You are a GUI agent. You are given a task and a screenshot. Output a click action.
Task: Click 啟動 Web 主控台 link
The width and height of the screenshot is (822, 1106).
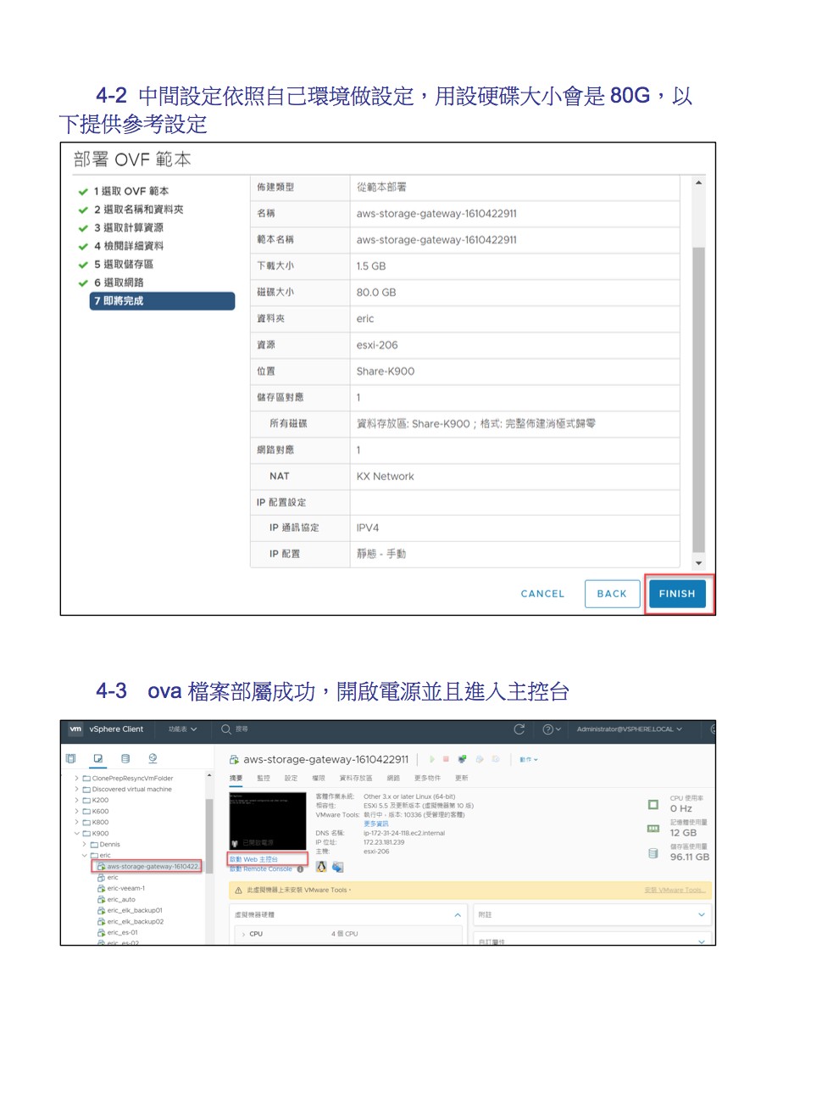(254, 859)
